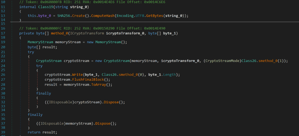Click line number 13 in the gutter
Image resolution: width=299 pixels, height=136 pixels.
pos(3,16)
